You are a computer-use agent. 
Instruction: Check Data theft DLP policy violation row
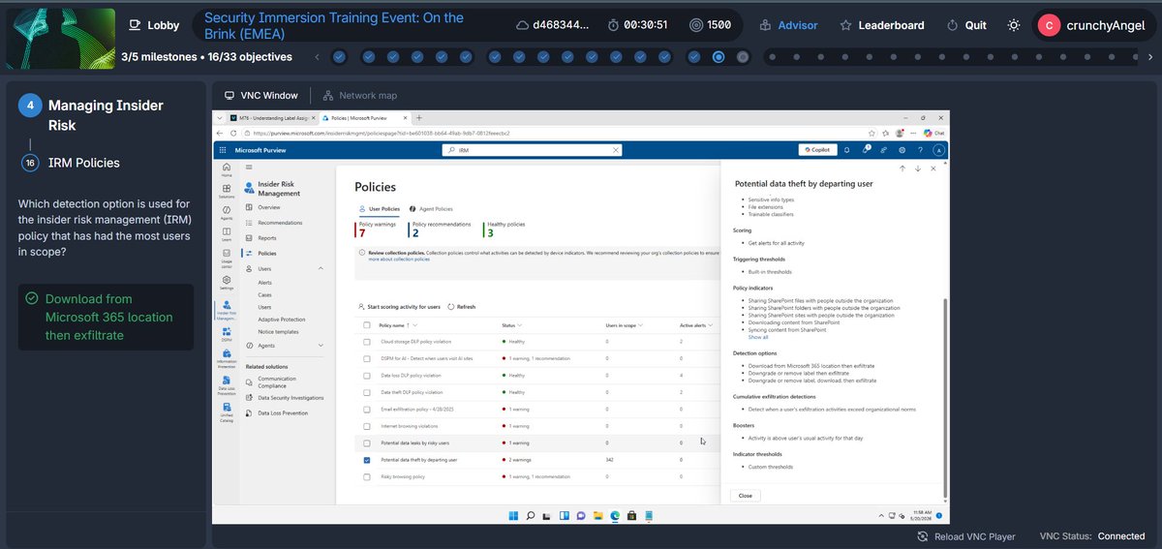pyautogui.click(x=366, y=392)
